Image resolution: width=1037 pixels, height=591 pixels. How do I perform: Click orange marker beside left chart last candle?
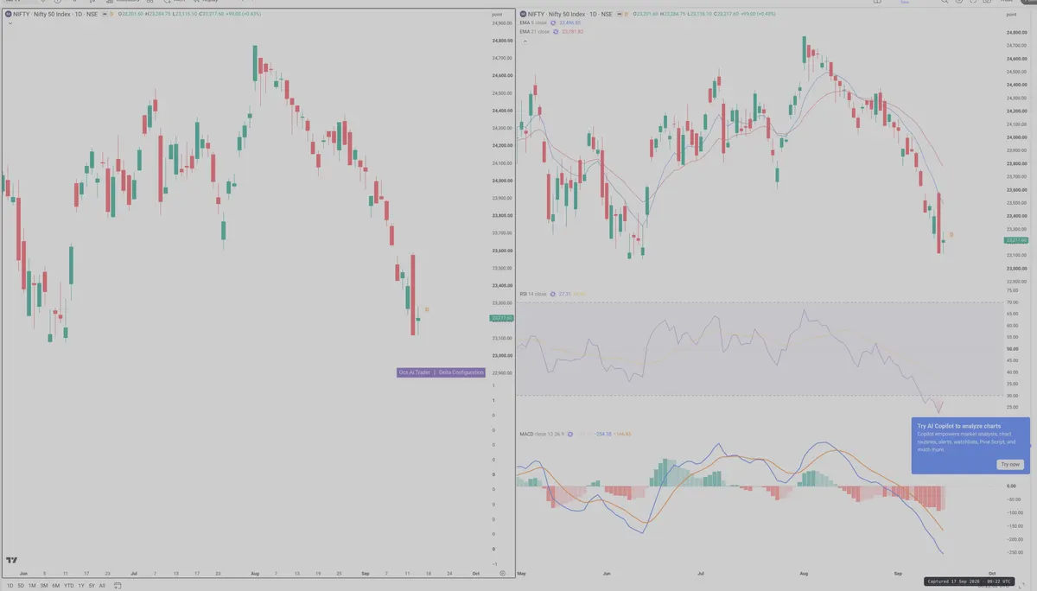click(427, 309)
